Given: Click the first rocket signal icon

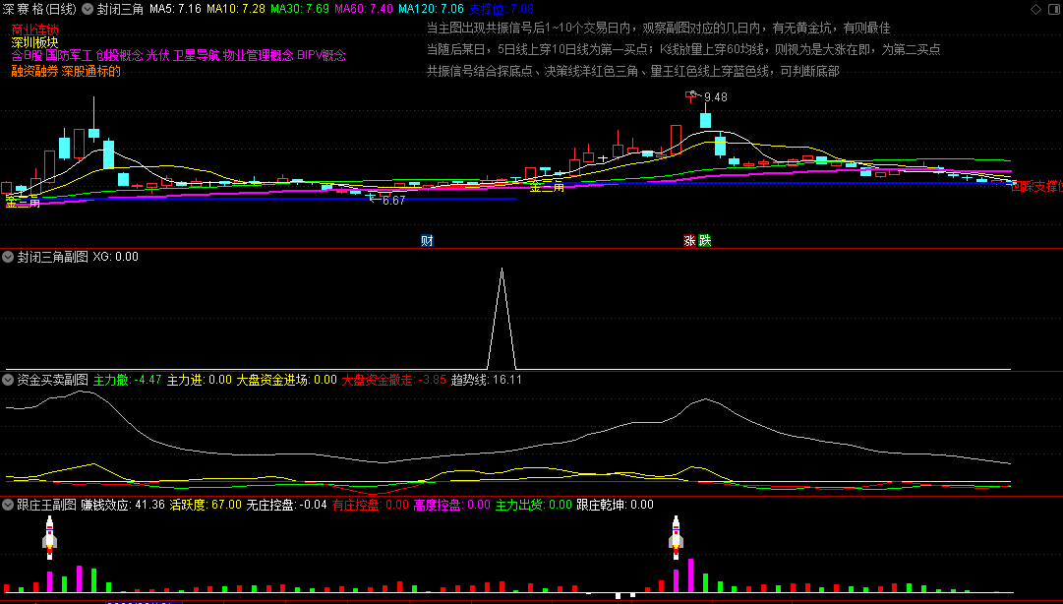Looking at the screenshot, I should tap(49, 537).
